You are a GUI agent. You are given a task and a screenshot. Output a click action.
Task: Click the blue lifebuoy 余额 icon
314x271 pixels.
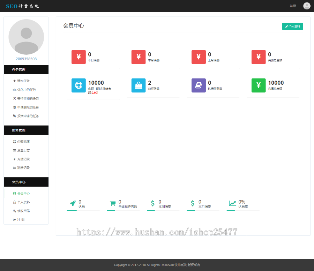(x=78, y=85)
